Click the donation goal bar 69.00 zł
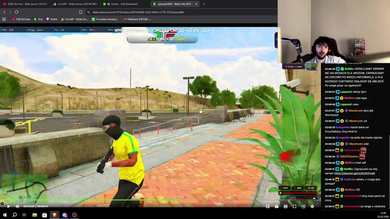This screenshot has height=219, width=390. tap(162, 39)
